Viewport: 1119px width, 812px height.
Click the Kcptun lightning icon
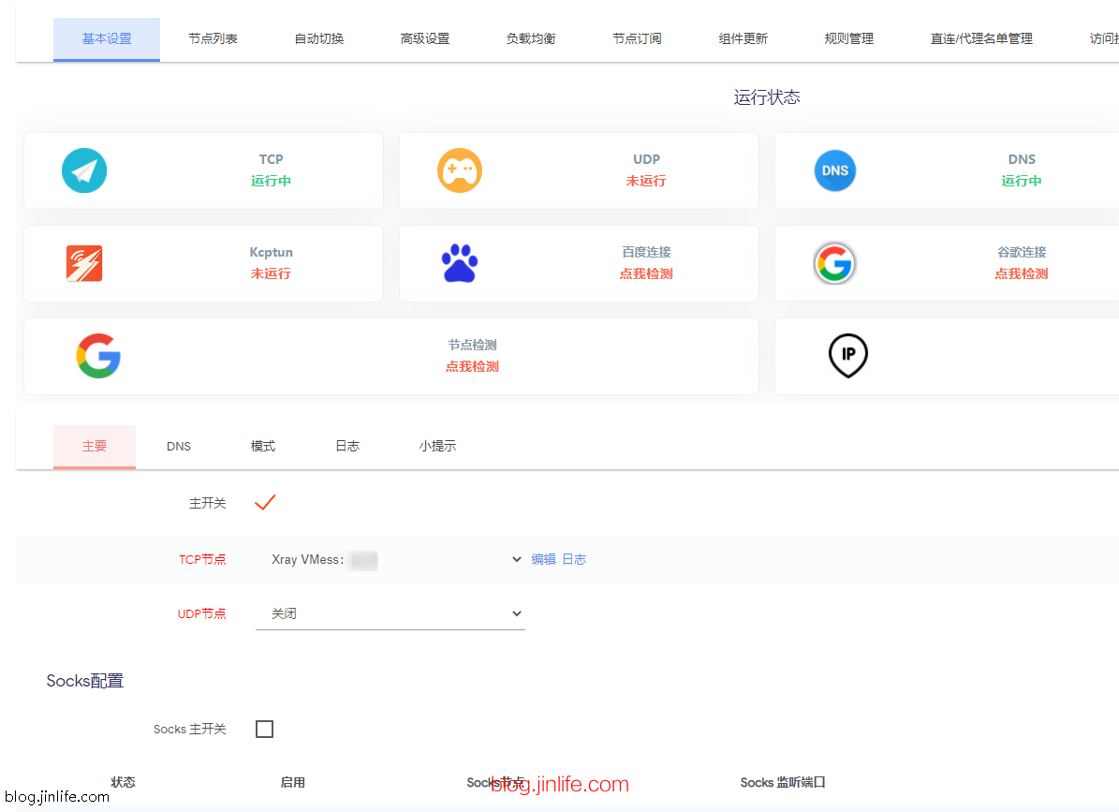tap(84, 263)
